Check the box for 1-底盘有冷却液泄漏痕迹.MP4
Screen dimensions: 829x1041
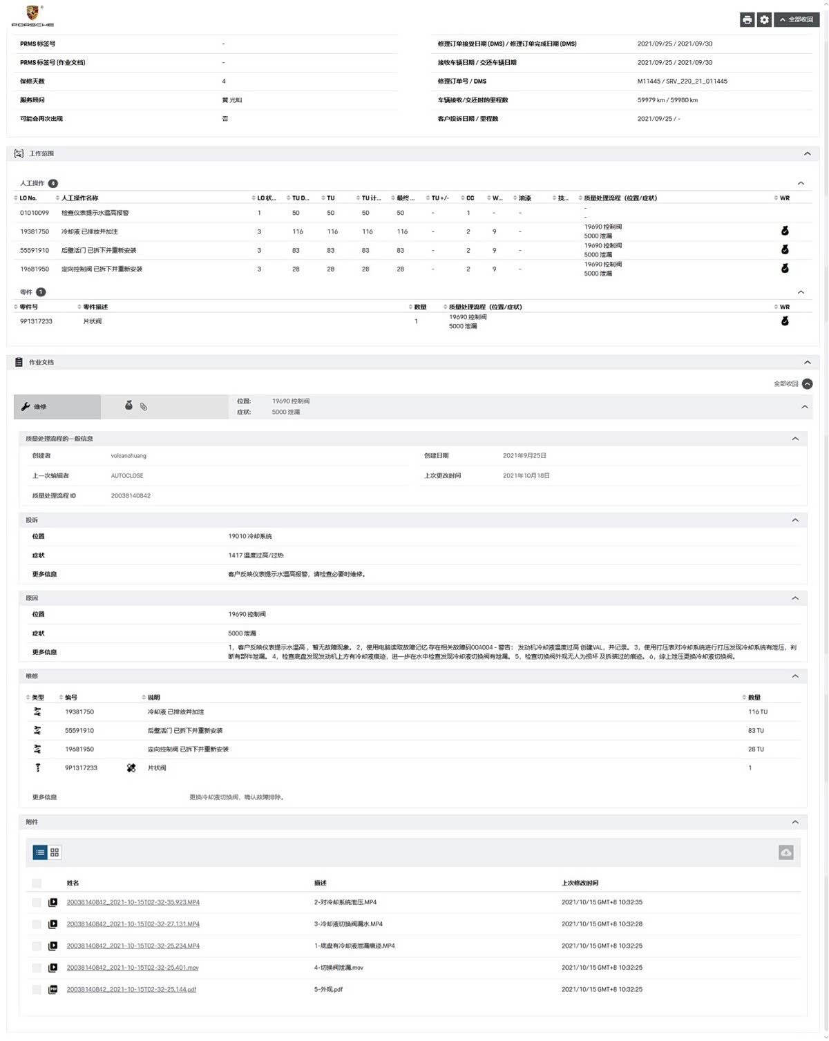pyautogui.click(x=37, y=946)
